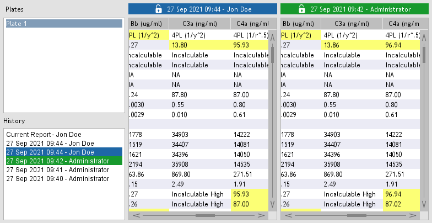This screenshot has height=223, width=432.
Task: Click C4a column header in Administrator panel
Action: [x=402, y=24]
